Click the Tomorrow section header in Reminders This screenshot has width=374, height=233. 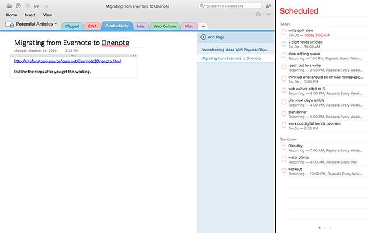[x=288, y=139]
